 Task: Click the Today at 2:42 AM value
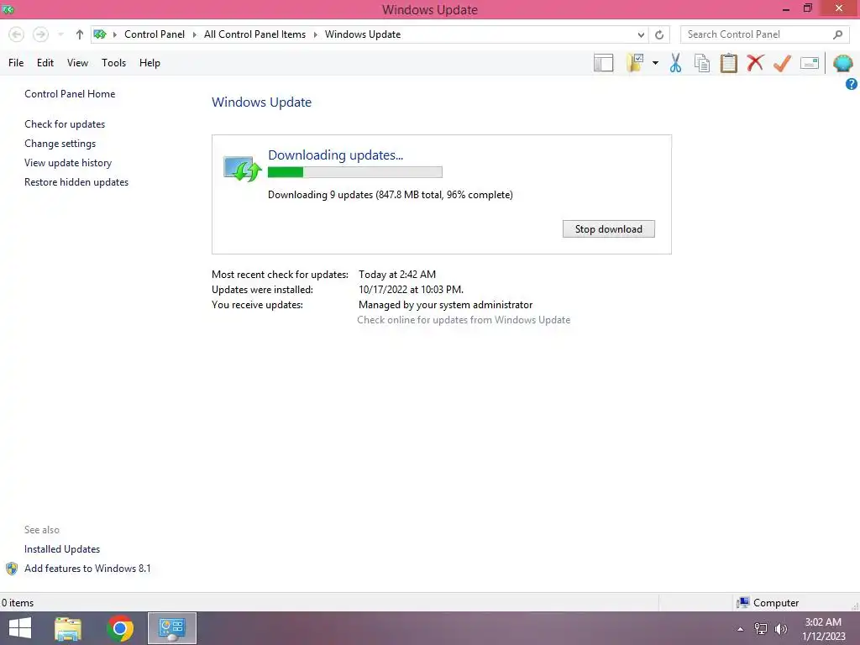tap(397, 275)
